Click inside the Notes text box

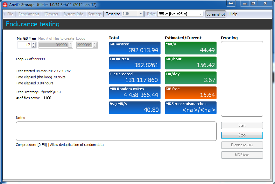[116, 131]
